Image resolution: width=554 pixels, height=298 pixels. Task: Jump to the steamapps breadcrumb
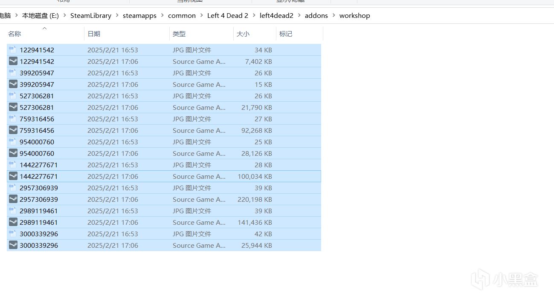coord(139,16)
